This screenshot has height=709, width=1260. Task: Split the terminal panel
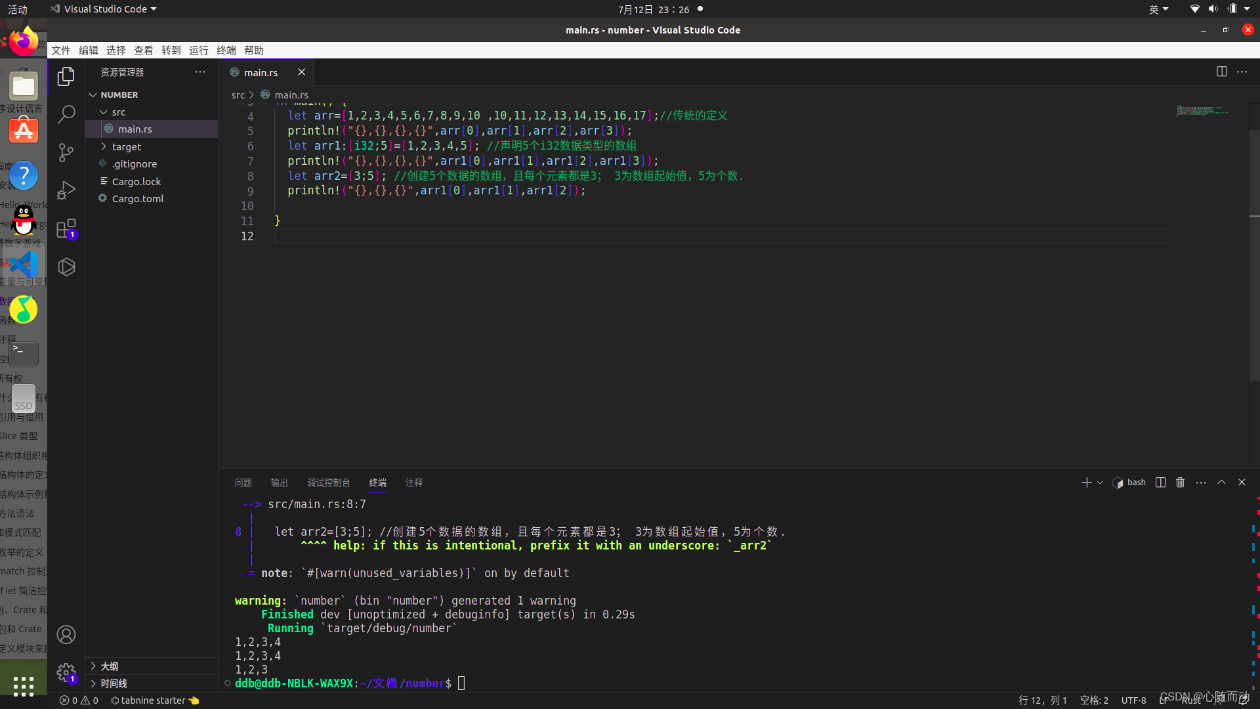[x=1160, y=483]
